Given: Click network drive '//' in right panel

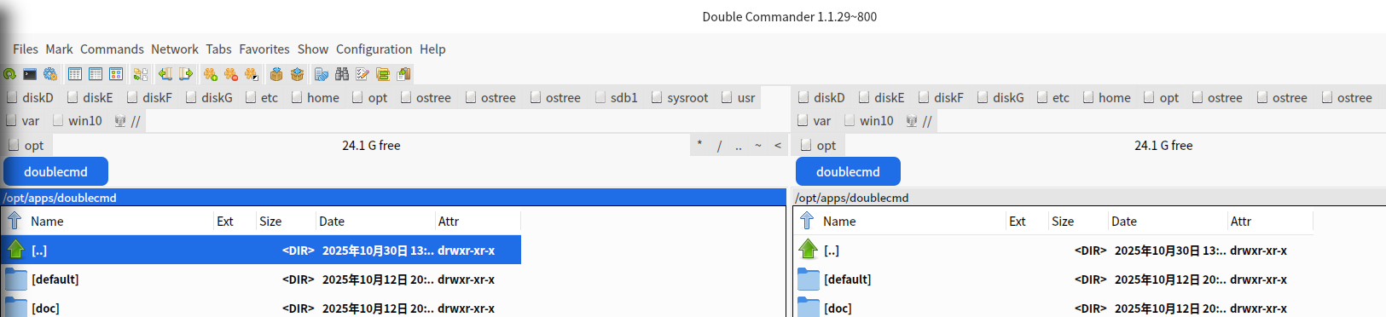Looking at the screenshot, I should (919, 121).
